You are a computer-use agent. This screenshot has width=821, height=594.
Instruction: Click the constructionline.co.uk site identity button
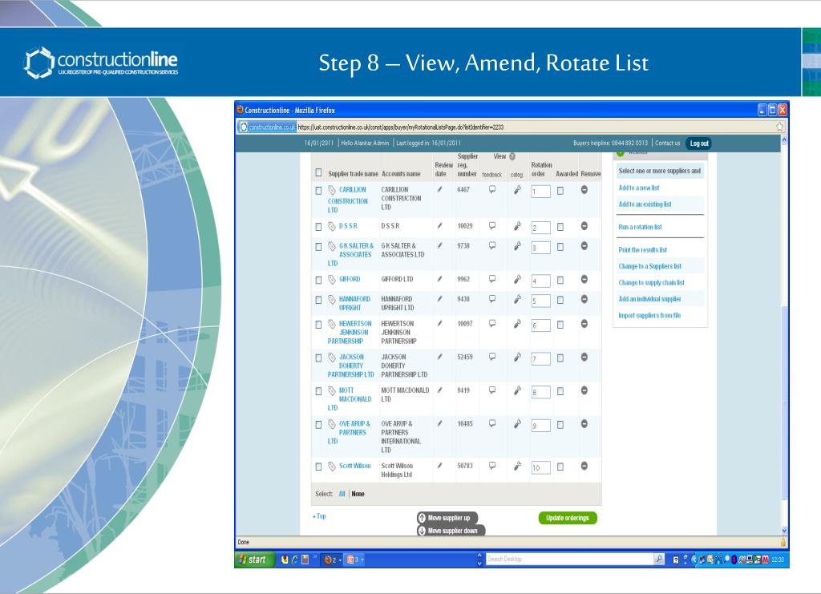[267, 127]
